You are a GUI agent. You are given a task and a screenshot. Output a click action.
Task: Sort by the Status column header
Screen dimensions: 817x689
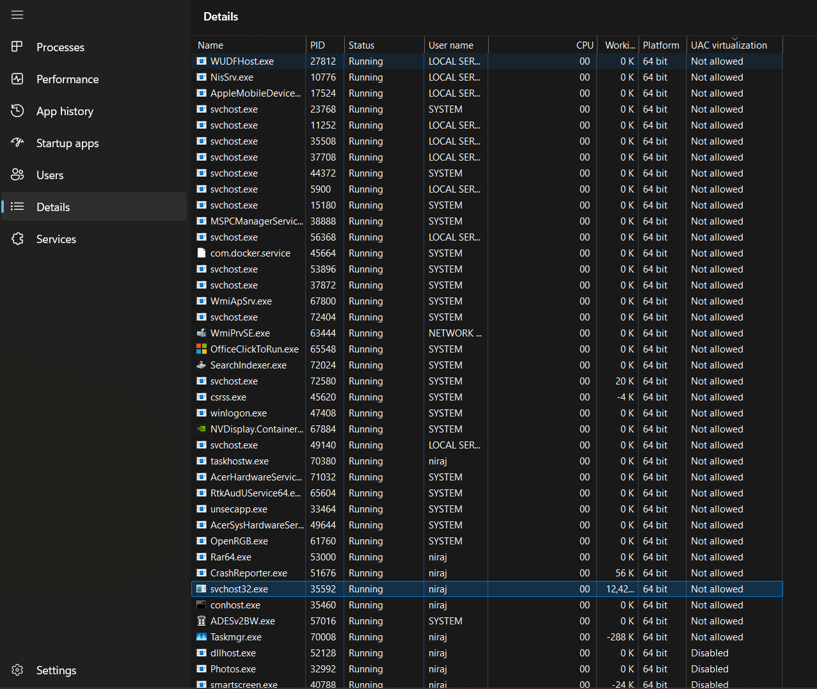384,45
